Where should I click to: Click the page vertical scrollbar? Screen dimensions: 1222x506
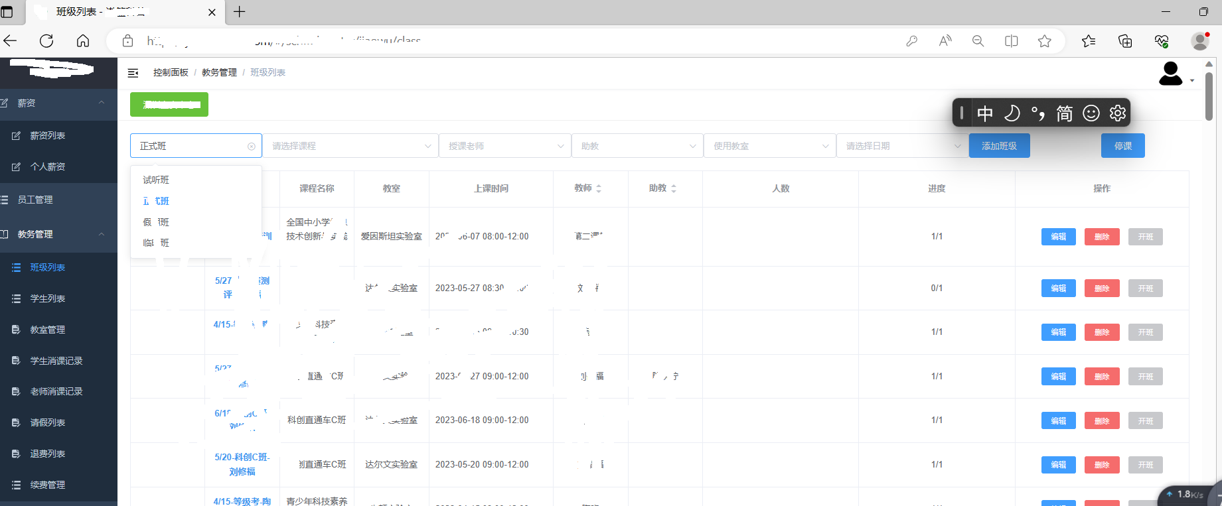click(x=1209, y=96)
